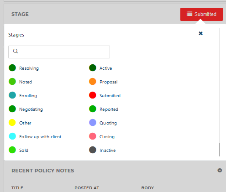226x192 pixels.
Task: Choose the Resolving stage label
Action: (x=29, y=68)
